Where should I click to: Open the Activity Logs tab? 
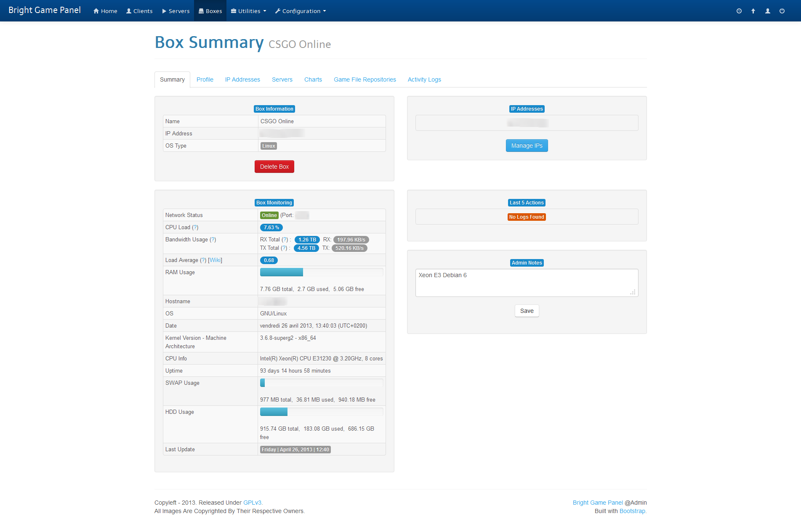pyautogui.click(x=424, y=79)
